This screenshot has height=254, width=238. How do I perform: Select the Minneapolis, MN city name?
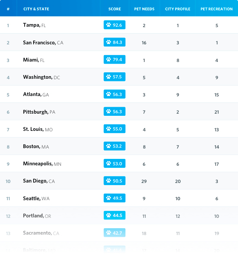click(x=42, y=164)
